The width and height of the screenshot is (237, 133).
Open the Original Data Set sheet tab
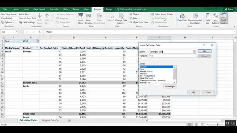[x=51, y=120]
